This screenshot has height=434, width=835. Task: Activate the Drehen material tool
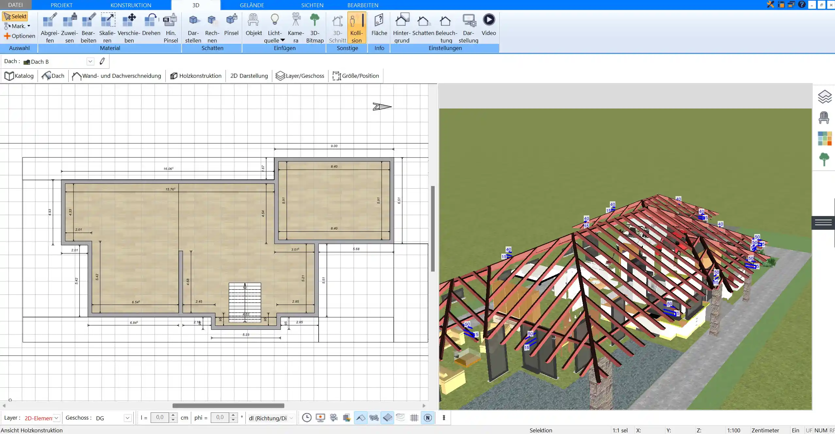pos(151,25)
